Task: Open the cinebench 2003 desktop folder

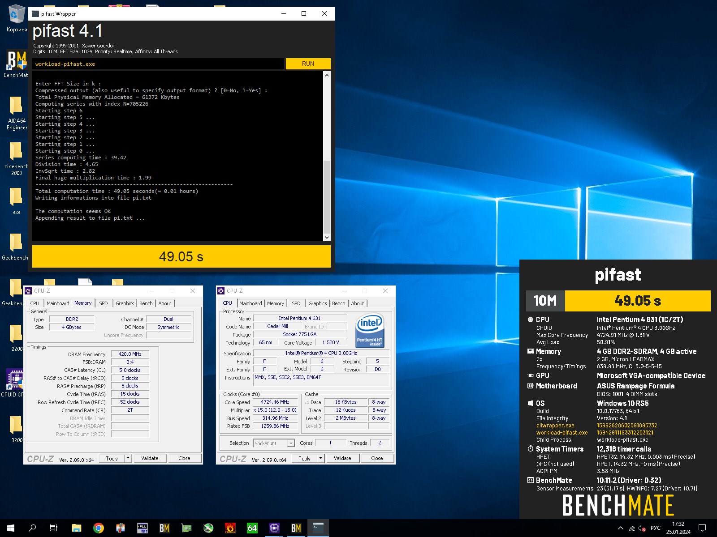Action: click(x=16, y=159)
